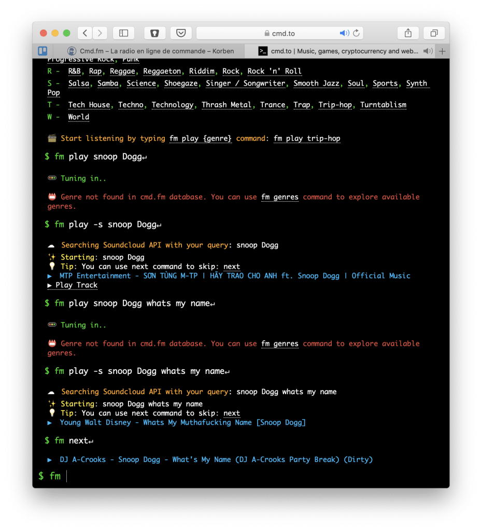The height and width of the screenshot is (531, 482).
Task: Choose the World genre
Action: 79,117
